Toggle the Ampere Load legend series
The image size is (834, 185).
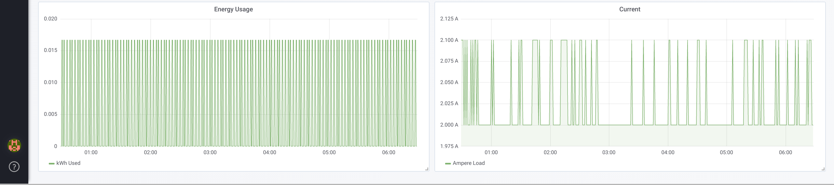click(x=469, y=163)
